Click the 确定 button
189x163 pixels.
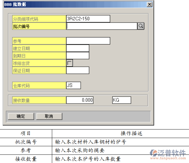tap(21, 116)
